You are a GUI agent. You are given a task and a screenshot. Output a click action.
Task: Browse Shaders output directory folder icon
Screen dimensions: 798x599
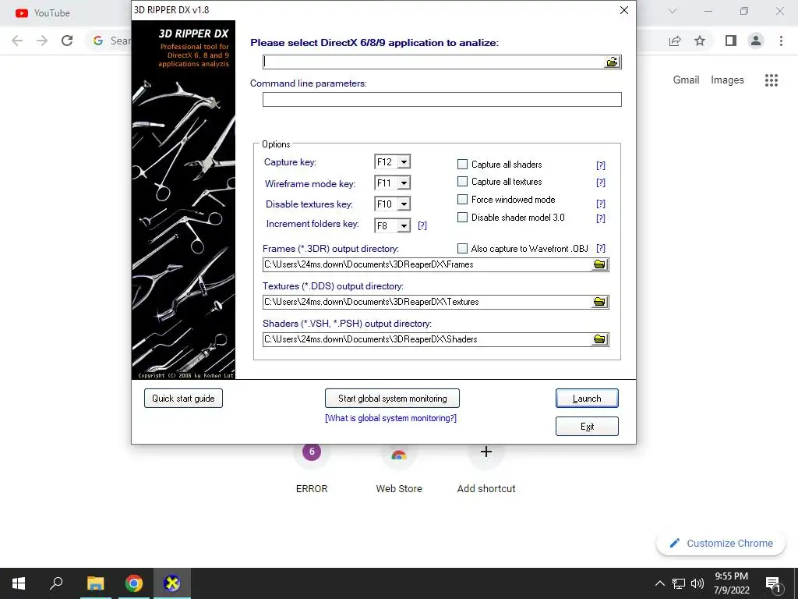tap(599, 339)
